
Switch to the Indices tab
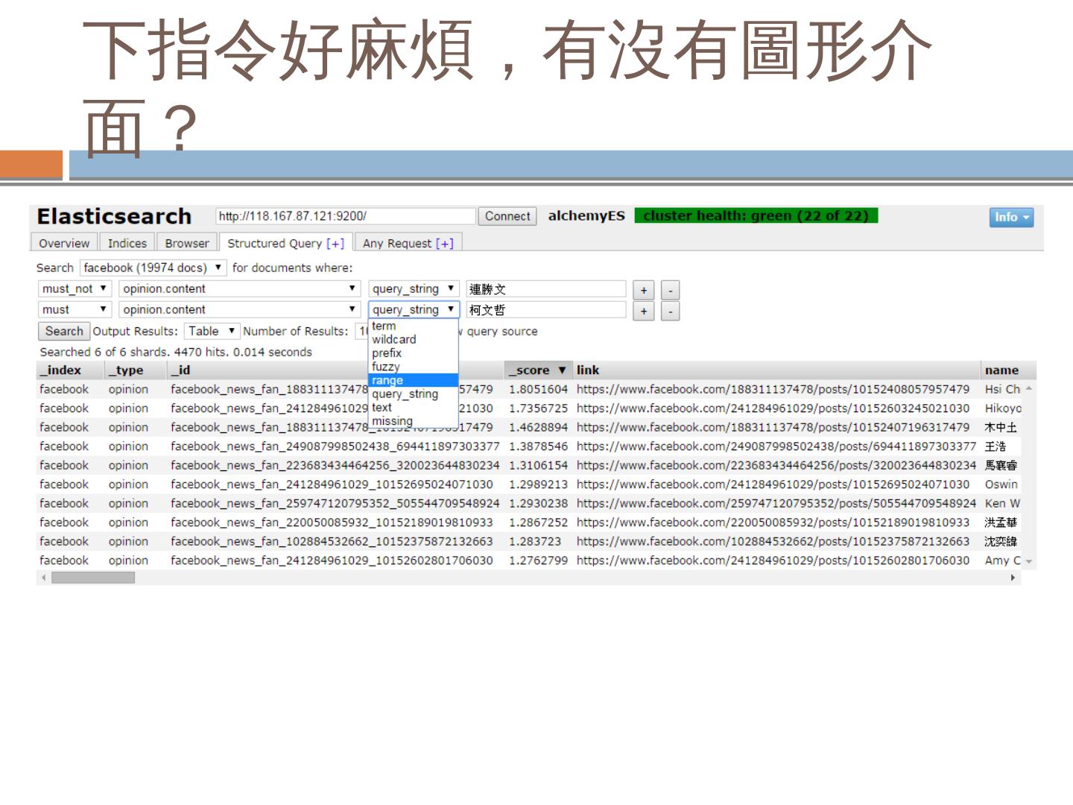[x=127, y=243]
